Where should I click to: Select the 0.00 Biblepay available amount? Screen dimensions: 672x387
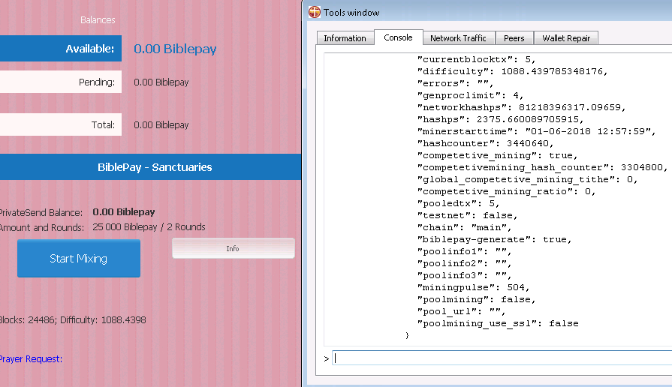(175, 49)
